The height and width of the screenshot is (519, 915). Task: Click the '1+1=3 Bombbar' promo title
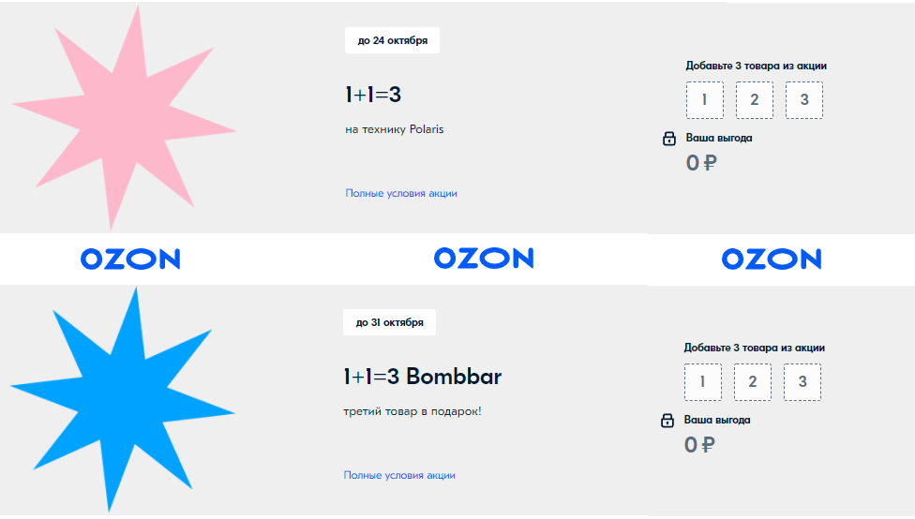click(x=423, y=377)
